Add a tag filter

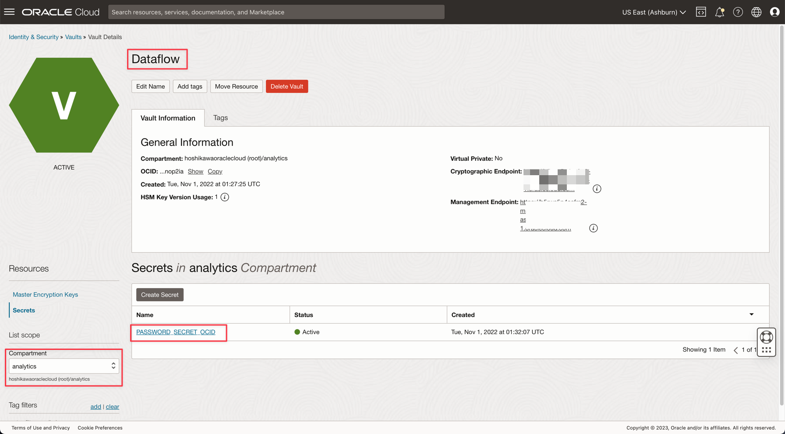(x=95, y=406)
